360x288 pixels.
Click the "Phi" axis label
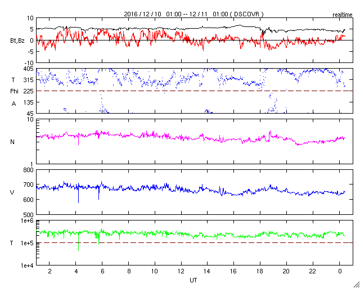tap(14, 91)
